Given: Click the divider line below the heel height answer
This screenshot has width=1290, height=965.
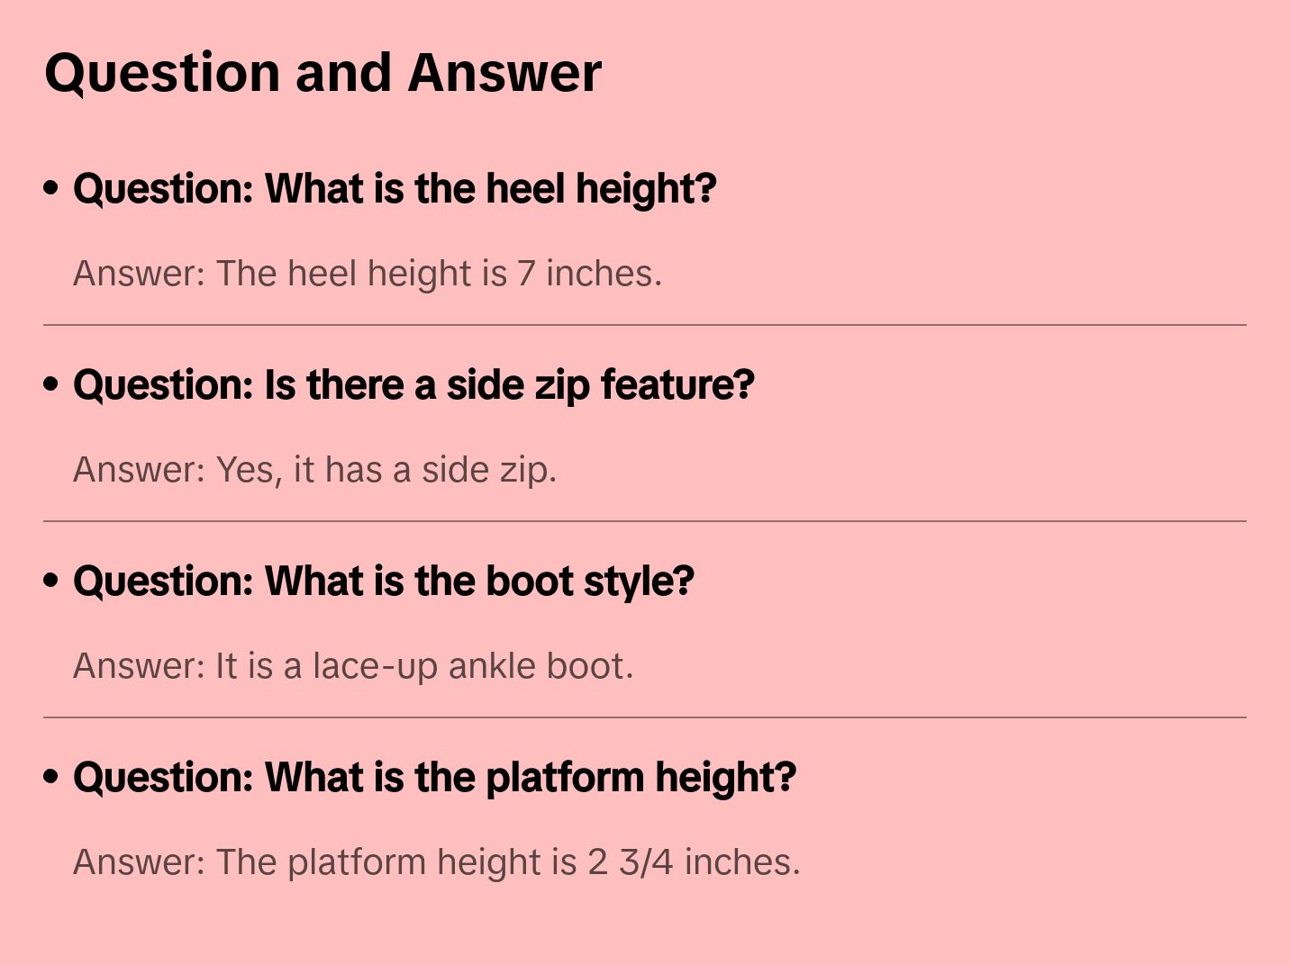Looking at the screenshot, I should [x=645, y=325].
